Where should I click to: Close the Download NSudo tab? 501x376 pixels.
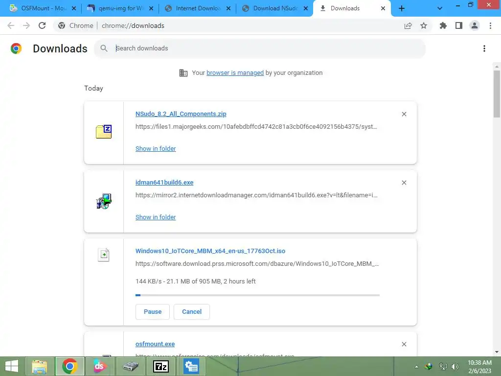click(306, 8)
